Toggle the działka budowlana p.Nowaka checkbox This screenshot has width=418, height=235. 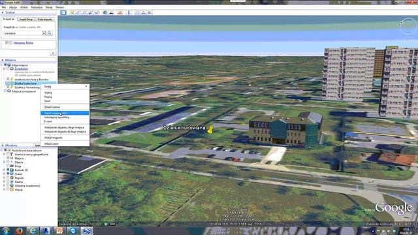[x=8, y=79]
